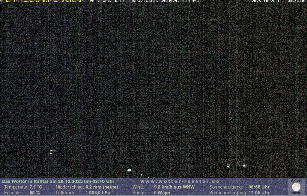Click the temperature value 7,1 °C
307x196 pixels.
36,187
